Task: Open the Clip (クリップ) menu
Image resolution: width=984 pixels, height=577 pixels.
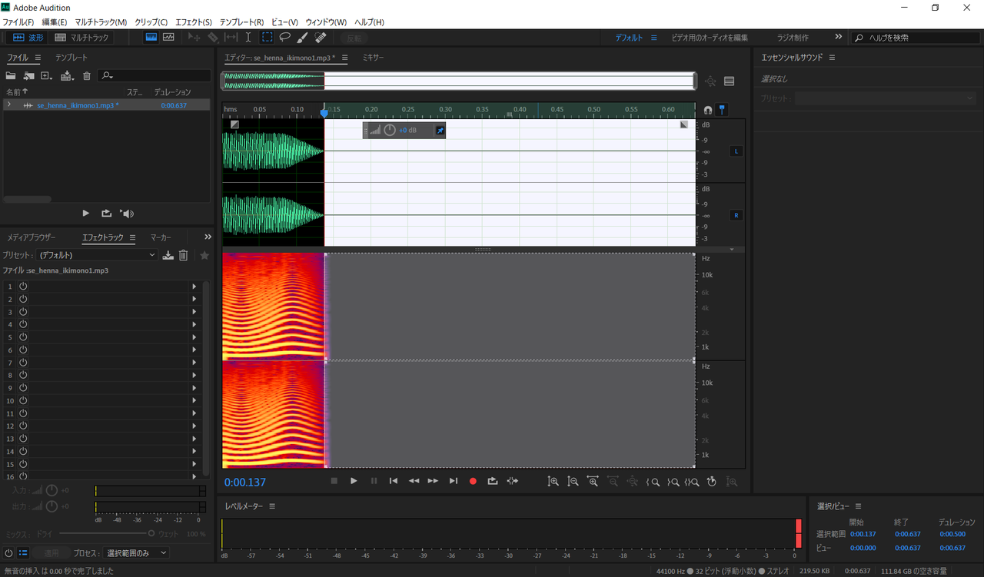Action: 151,22
